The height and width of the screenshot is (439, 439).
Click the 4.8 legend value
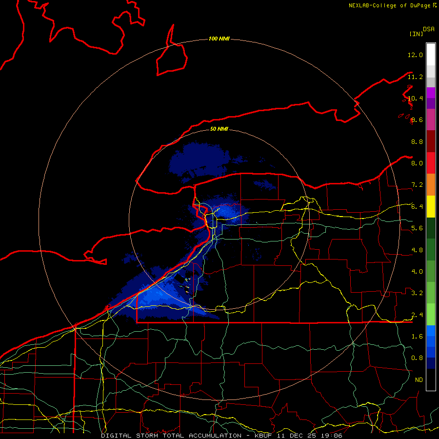[x=417, y=250]
